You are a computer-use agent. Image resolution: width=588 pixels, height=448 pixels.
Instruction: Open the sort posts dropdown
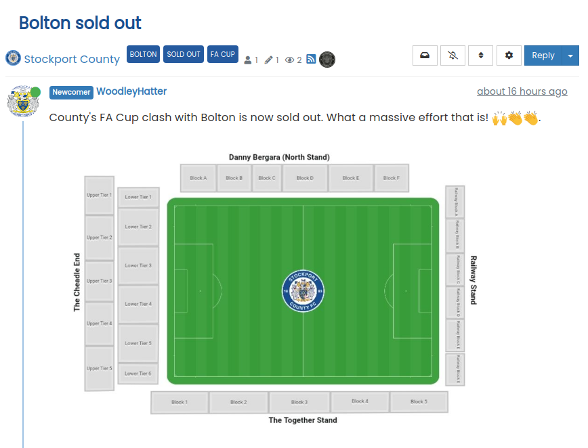pyautogui.click(x=481, y=55)
